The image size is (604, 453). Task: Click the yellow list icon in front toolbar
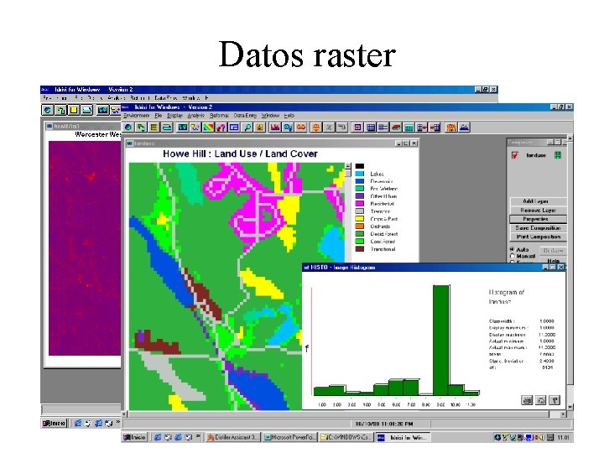click(154, 128)
